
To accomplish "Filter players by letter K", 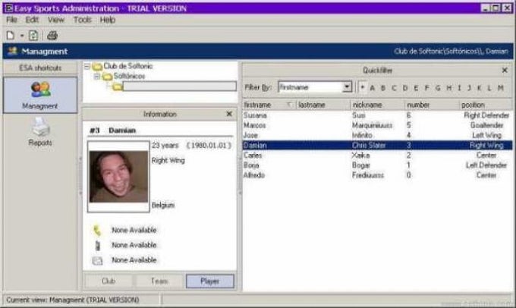I will coord(480,88).
